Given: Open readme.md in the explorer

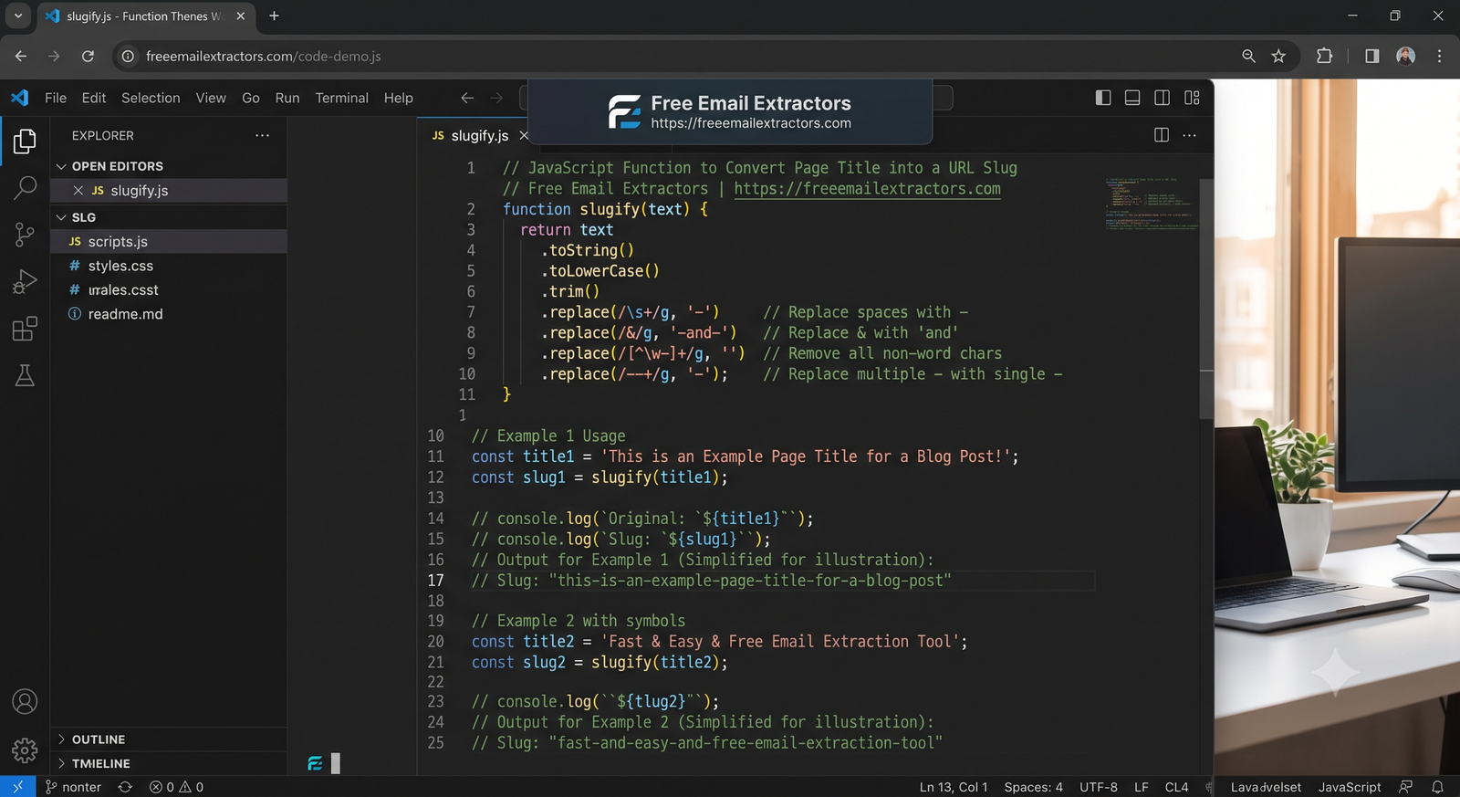Looking at the screenshot, I should pos(169,313).
